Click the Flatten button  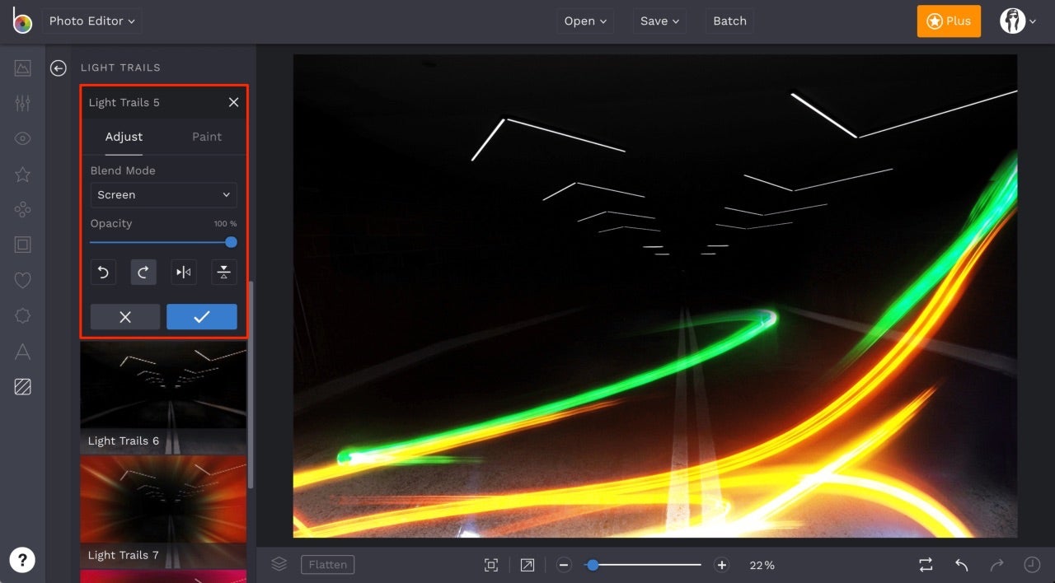(327, 565)
